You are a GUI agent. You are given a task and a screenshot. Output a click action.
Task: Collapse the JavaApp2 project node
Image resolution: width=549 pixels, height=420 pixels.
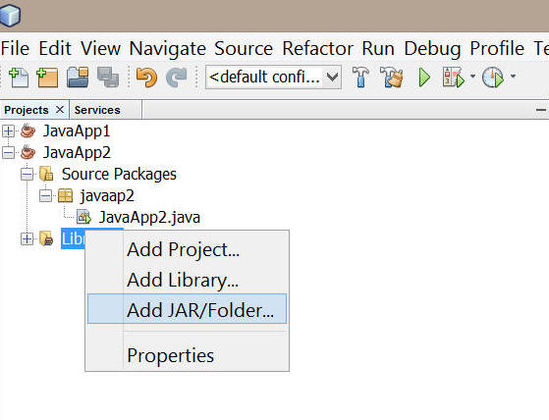[x=8, y=153]
